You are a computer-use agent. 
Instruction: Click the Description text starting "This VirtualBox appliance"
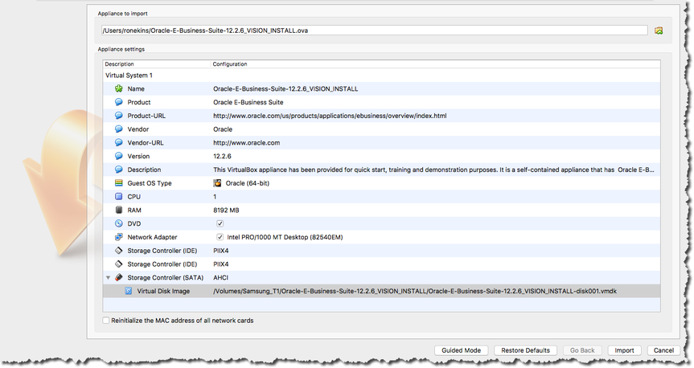(433, 170)
